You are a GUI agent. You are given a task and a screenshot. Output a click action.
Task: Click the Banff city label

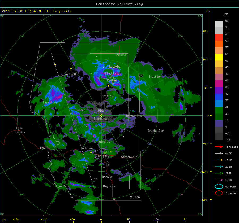tap(44, 148)
